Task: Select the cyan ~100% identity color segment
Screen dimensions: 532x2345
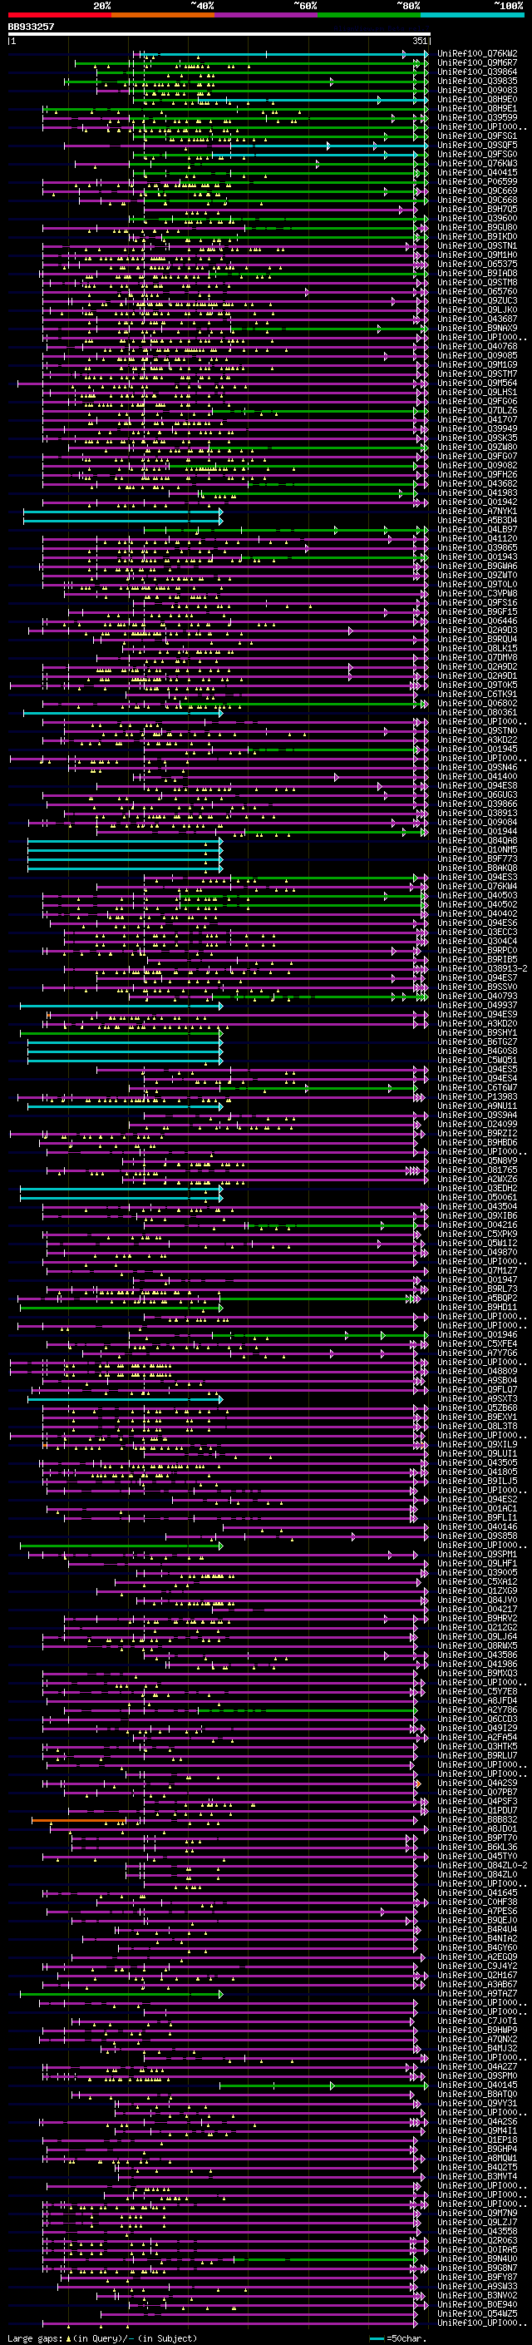Action: coord(472,15)
